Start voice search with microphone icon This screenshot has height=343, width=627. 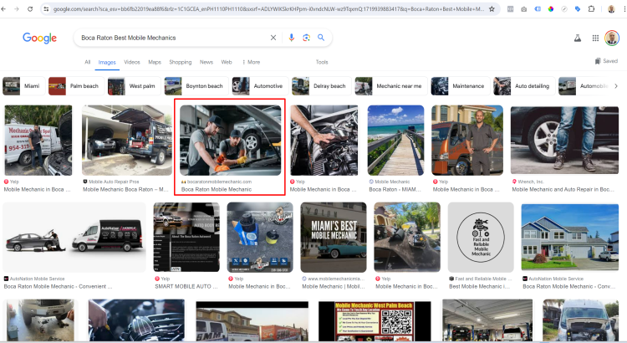[x=292, y=38]
